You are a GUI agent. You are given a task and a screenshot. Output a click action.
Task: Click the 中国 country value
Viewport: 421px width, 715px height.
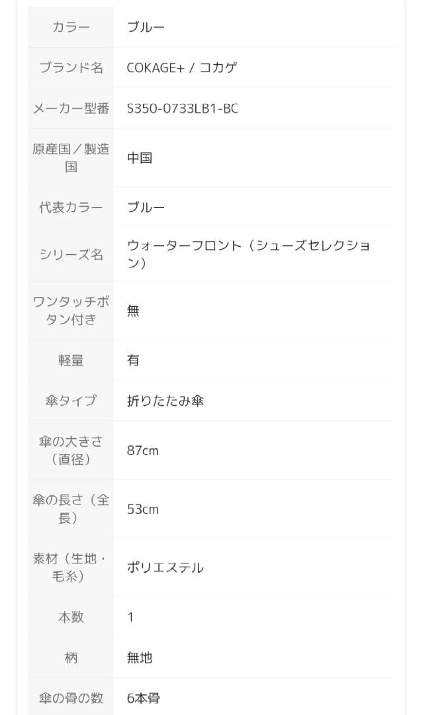(x=140, y=158)
